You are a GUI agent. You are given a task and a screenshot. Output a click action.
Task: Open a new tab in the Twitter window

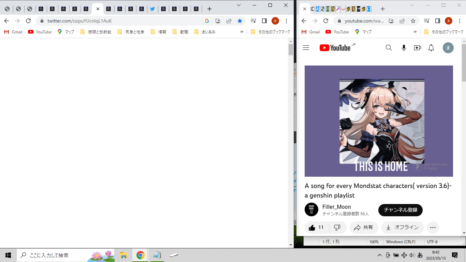tap(209, 9)
